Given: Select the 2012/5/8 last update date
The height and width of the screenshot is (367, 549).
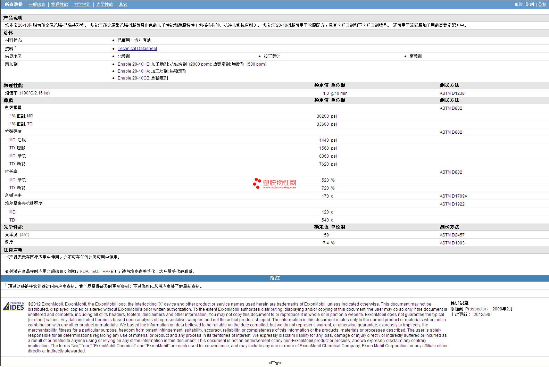Looking at the screenshot, I should coord(482,315).
